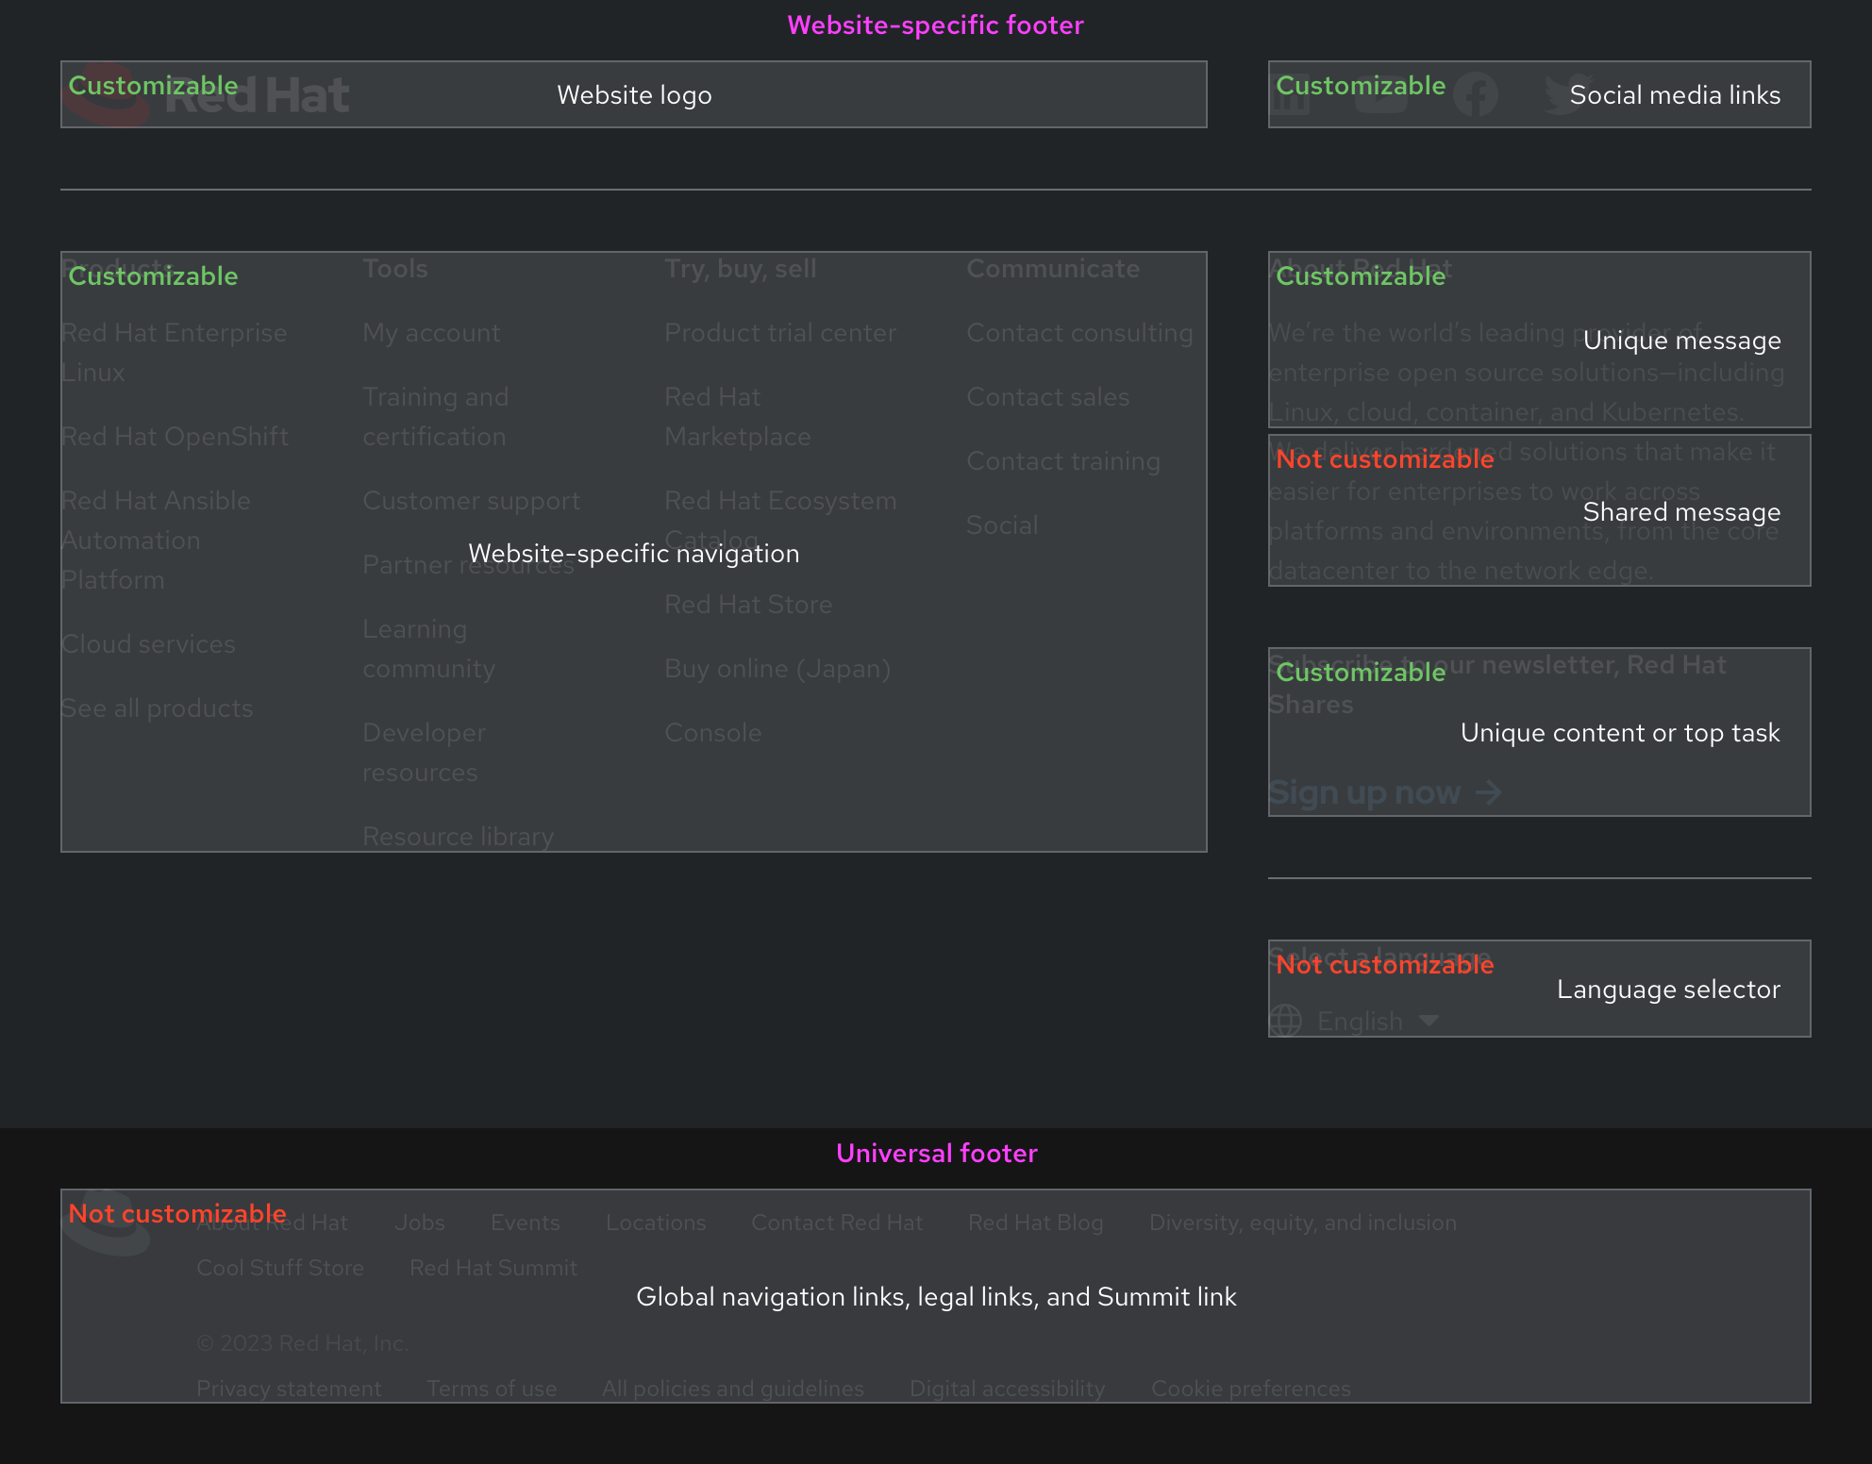Screen dimensions: 1872x1464
Task: Open the Red Hat Store link
Action: click(x=748, y=604)
